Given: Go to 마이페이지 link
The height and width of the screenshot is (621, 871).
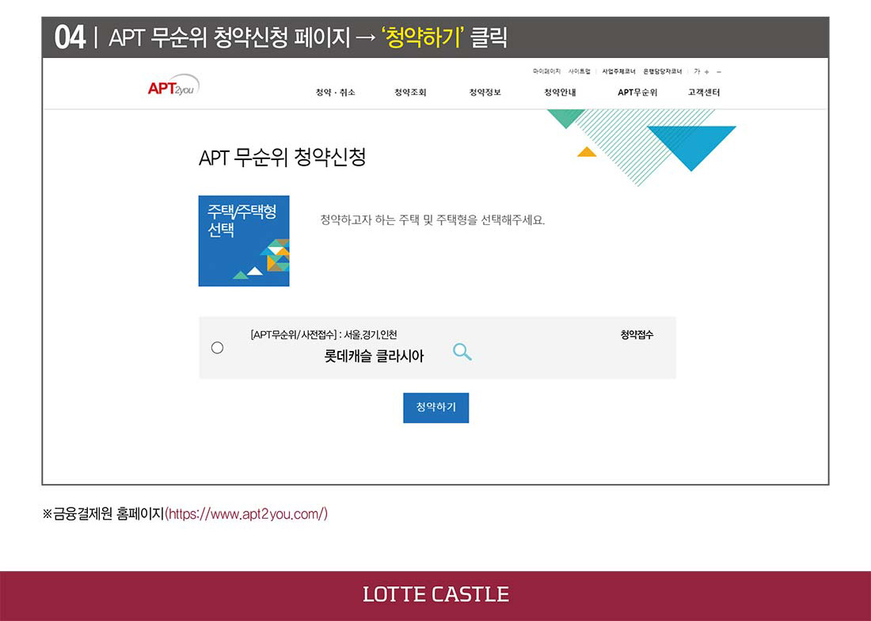Looking at the screenshot, I should 546,71.
